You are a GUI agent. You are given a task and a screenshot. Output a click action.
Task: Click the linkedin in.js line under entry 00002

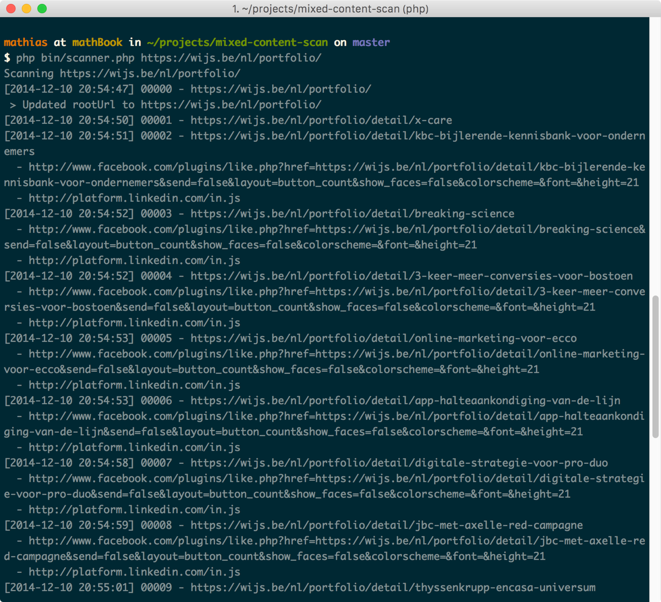(128, 198)
